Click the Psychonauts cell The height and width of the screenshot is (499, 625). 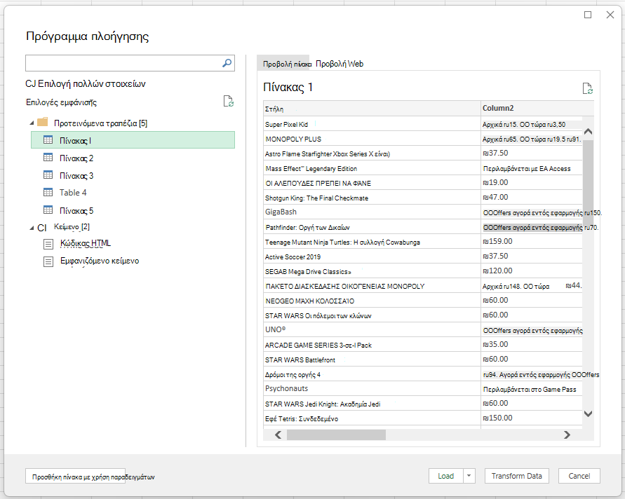point(372,389)
